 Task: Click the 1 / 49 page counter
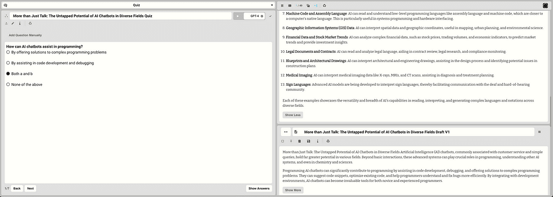click(x=299, y=5)
